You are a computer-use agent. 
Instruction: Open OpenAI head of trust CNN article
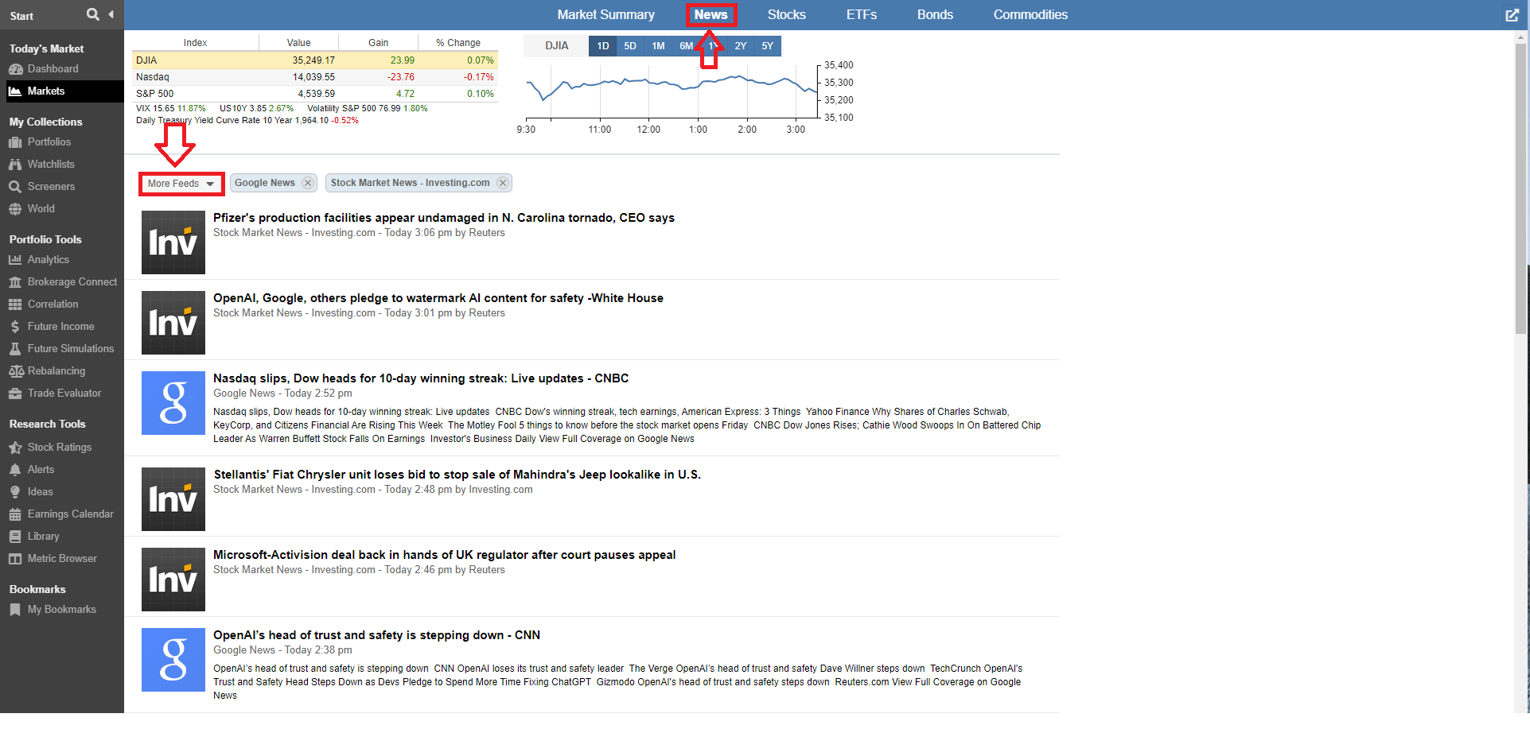coord(376,635)
